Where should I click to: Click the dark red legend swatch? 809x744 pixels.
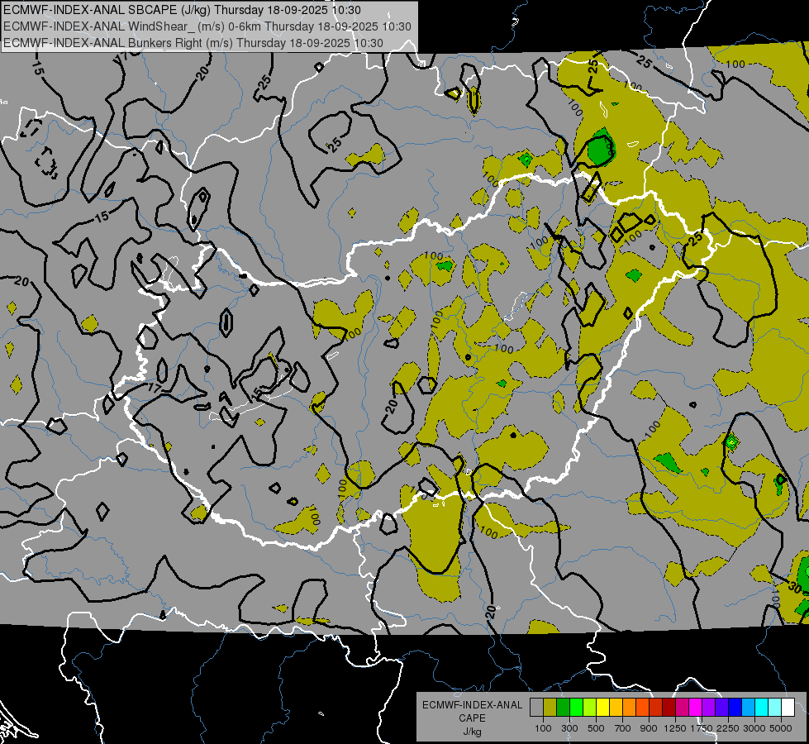point(669,708)
